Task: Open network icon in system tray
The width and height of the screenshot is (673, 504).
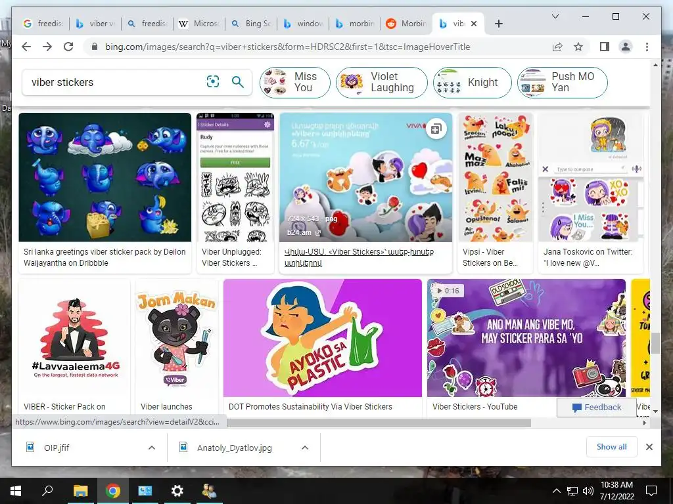Action: (572, 491)
